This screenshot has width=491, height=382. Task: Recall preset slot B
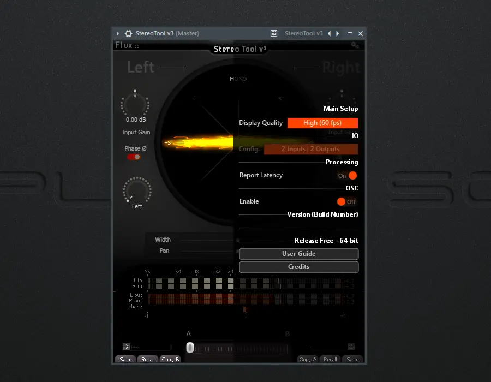pyautogui.click(x=331, y=359)
